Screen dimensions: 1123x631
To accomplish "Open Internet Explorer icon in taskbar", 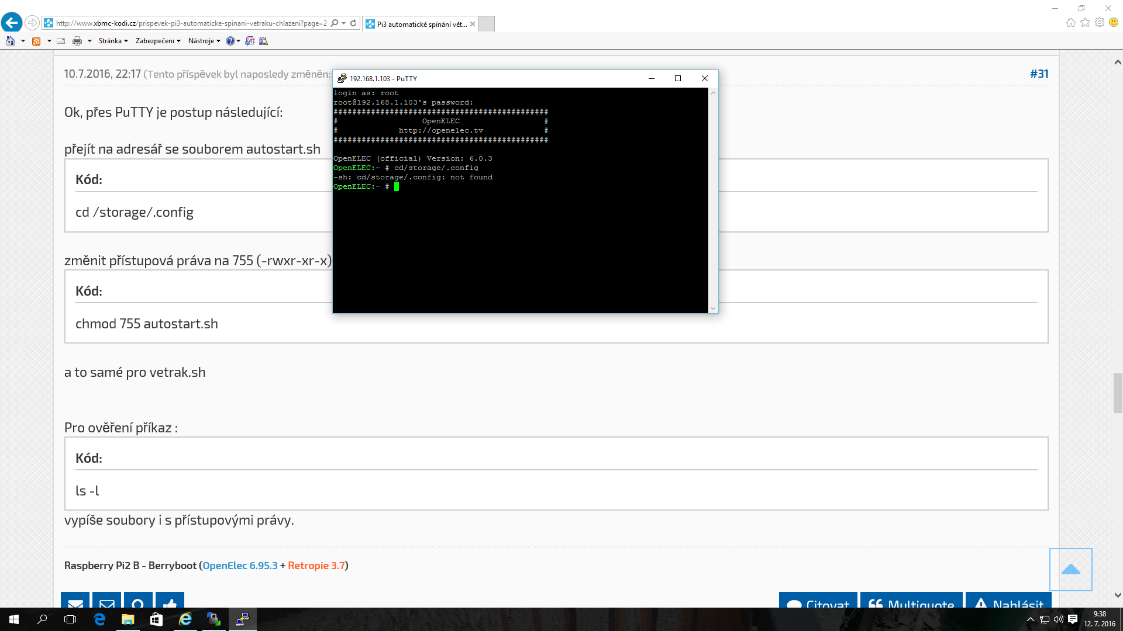I will [185, 619].
